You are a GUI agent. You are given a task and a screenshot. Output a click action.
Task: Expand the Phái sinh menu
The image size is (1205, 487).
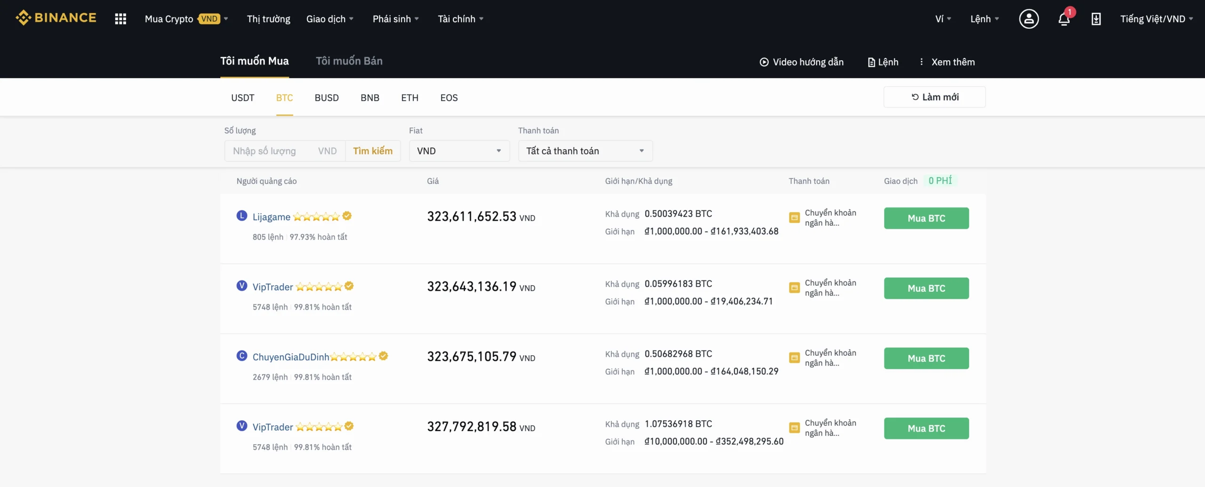pyautogui.click(x=396, y=19)
